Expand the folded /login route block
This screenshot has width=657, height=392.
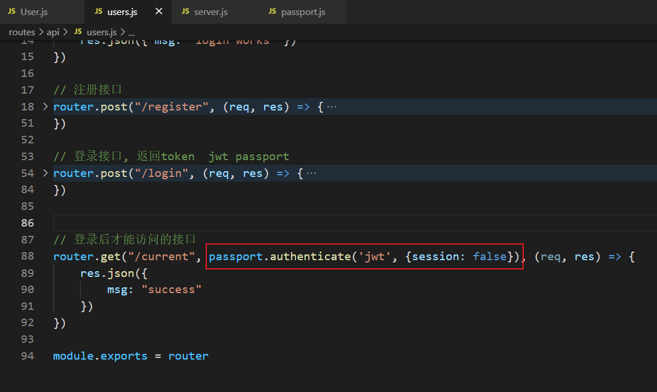45,173
